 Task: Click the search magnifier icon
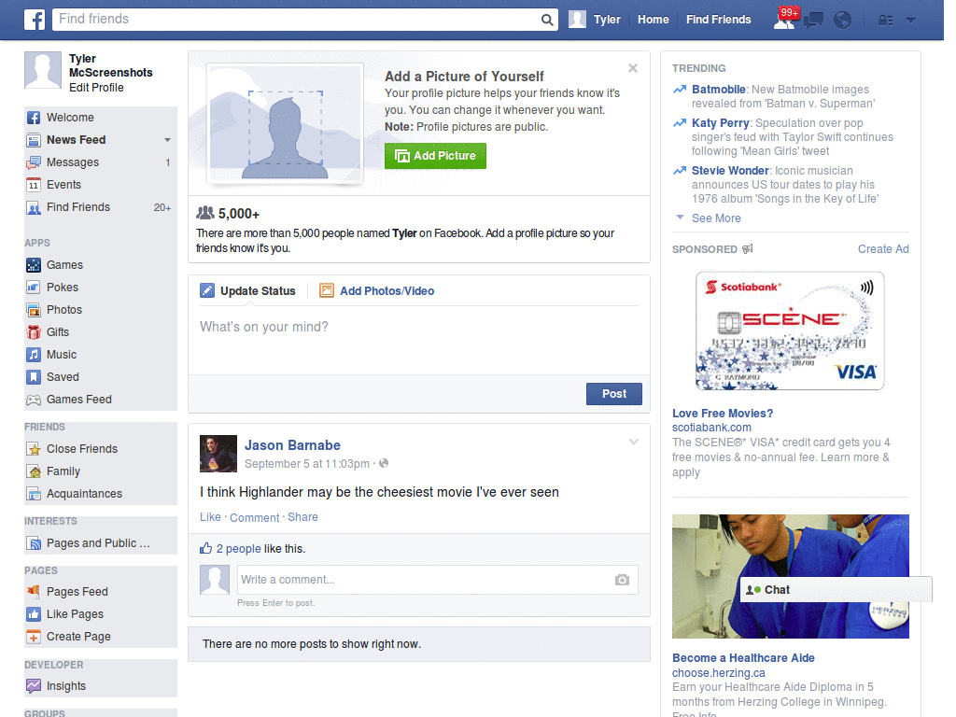[547, 21]
